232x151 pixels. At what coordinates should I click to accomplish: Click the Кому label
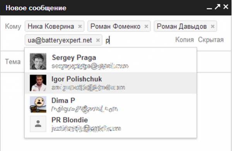(13, 27)
